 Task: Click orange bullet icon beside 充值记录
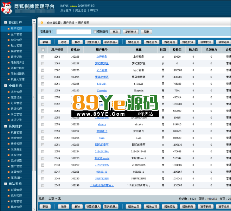coord(8,97)
